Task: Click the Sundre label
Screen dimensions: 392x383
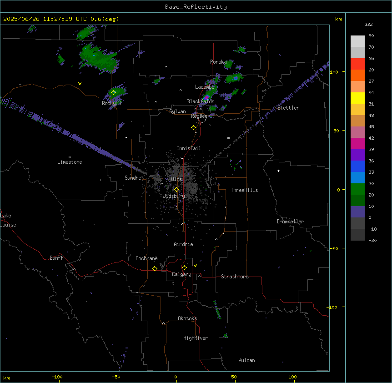Action: [133, 178]
